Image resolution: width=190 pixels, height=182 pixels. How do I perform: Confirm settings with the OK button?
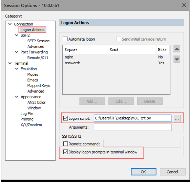[144, 172]
